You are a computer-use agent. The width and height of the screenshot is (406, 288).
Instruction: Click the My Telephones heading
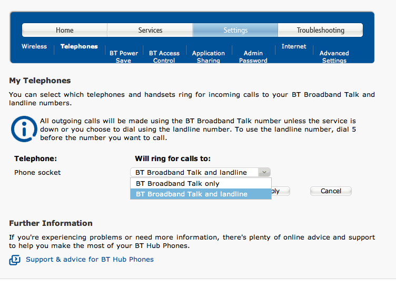point(40,81)
